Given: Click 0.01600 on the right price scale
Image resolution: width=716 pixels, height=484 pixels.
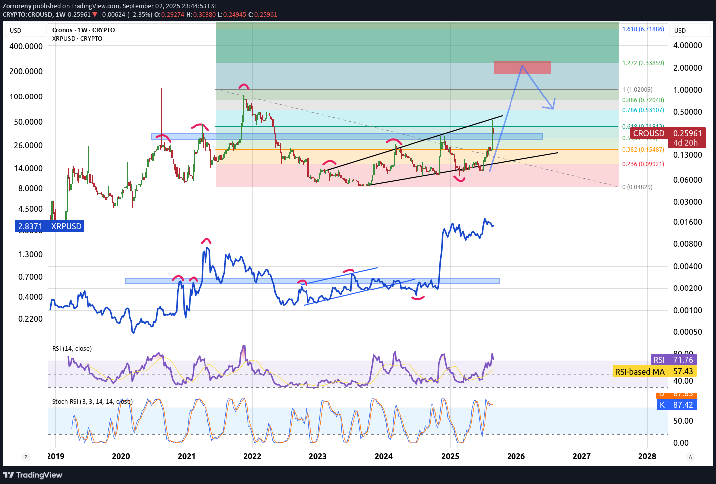Looking at the screenshot, I should pyautogui.click(x=688, y=222).
